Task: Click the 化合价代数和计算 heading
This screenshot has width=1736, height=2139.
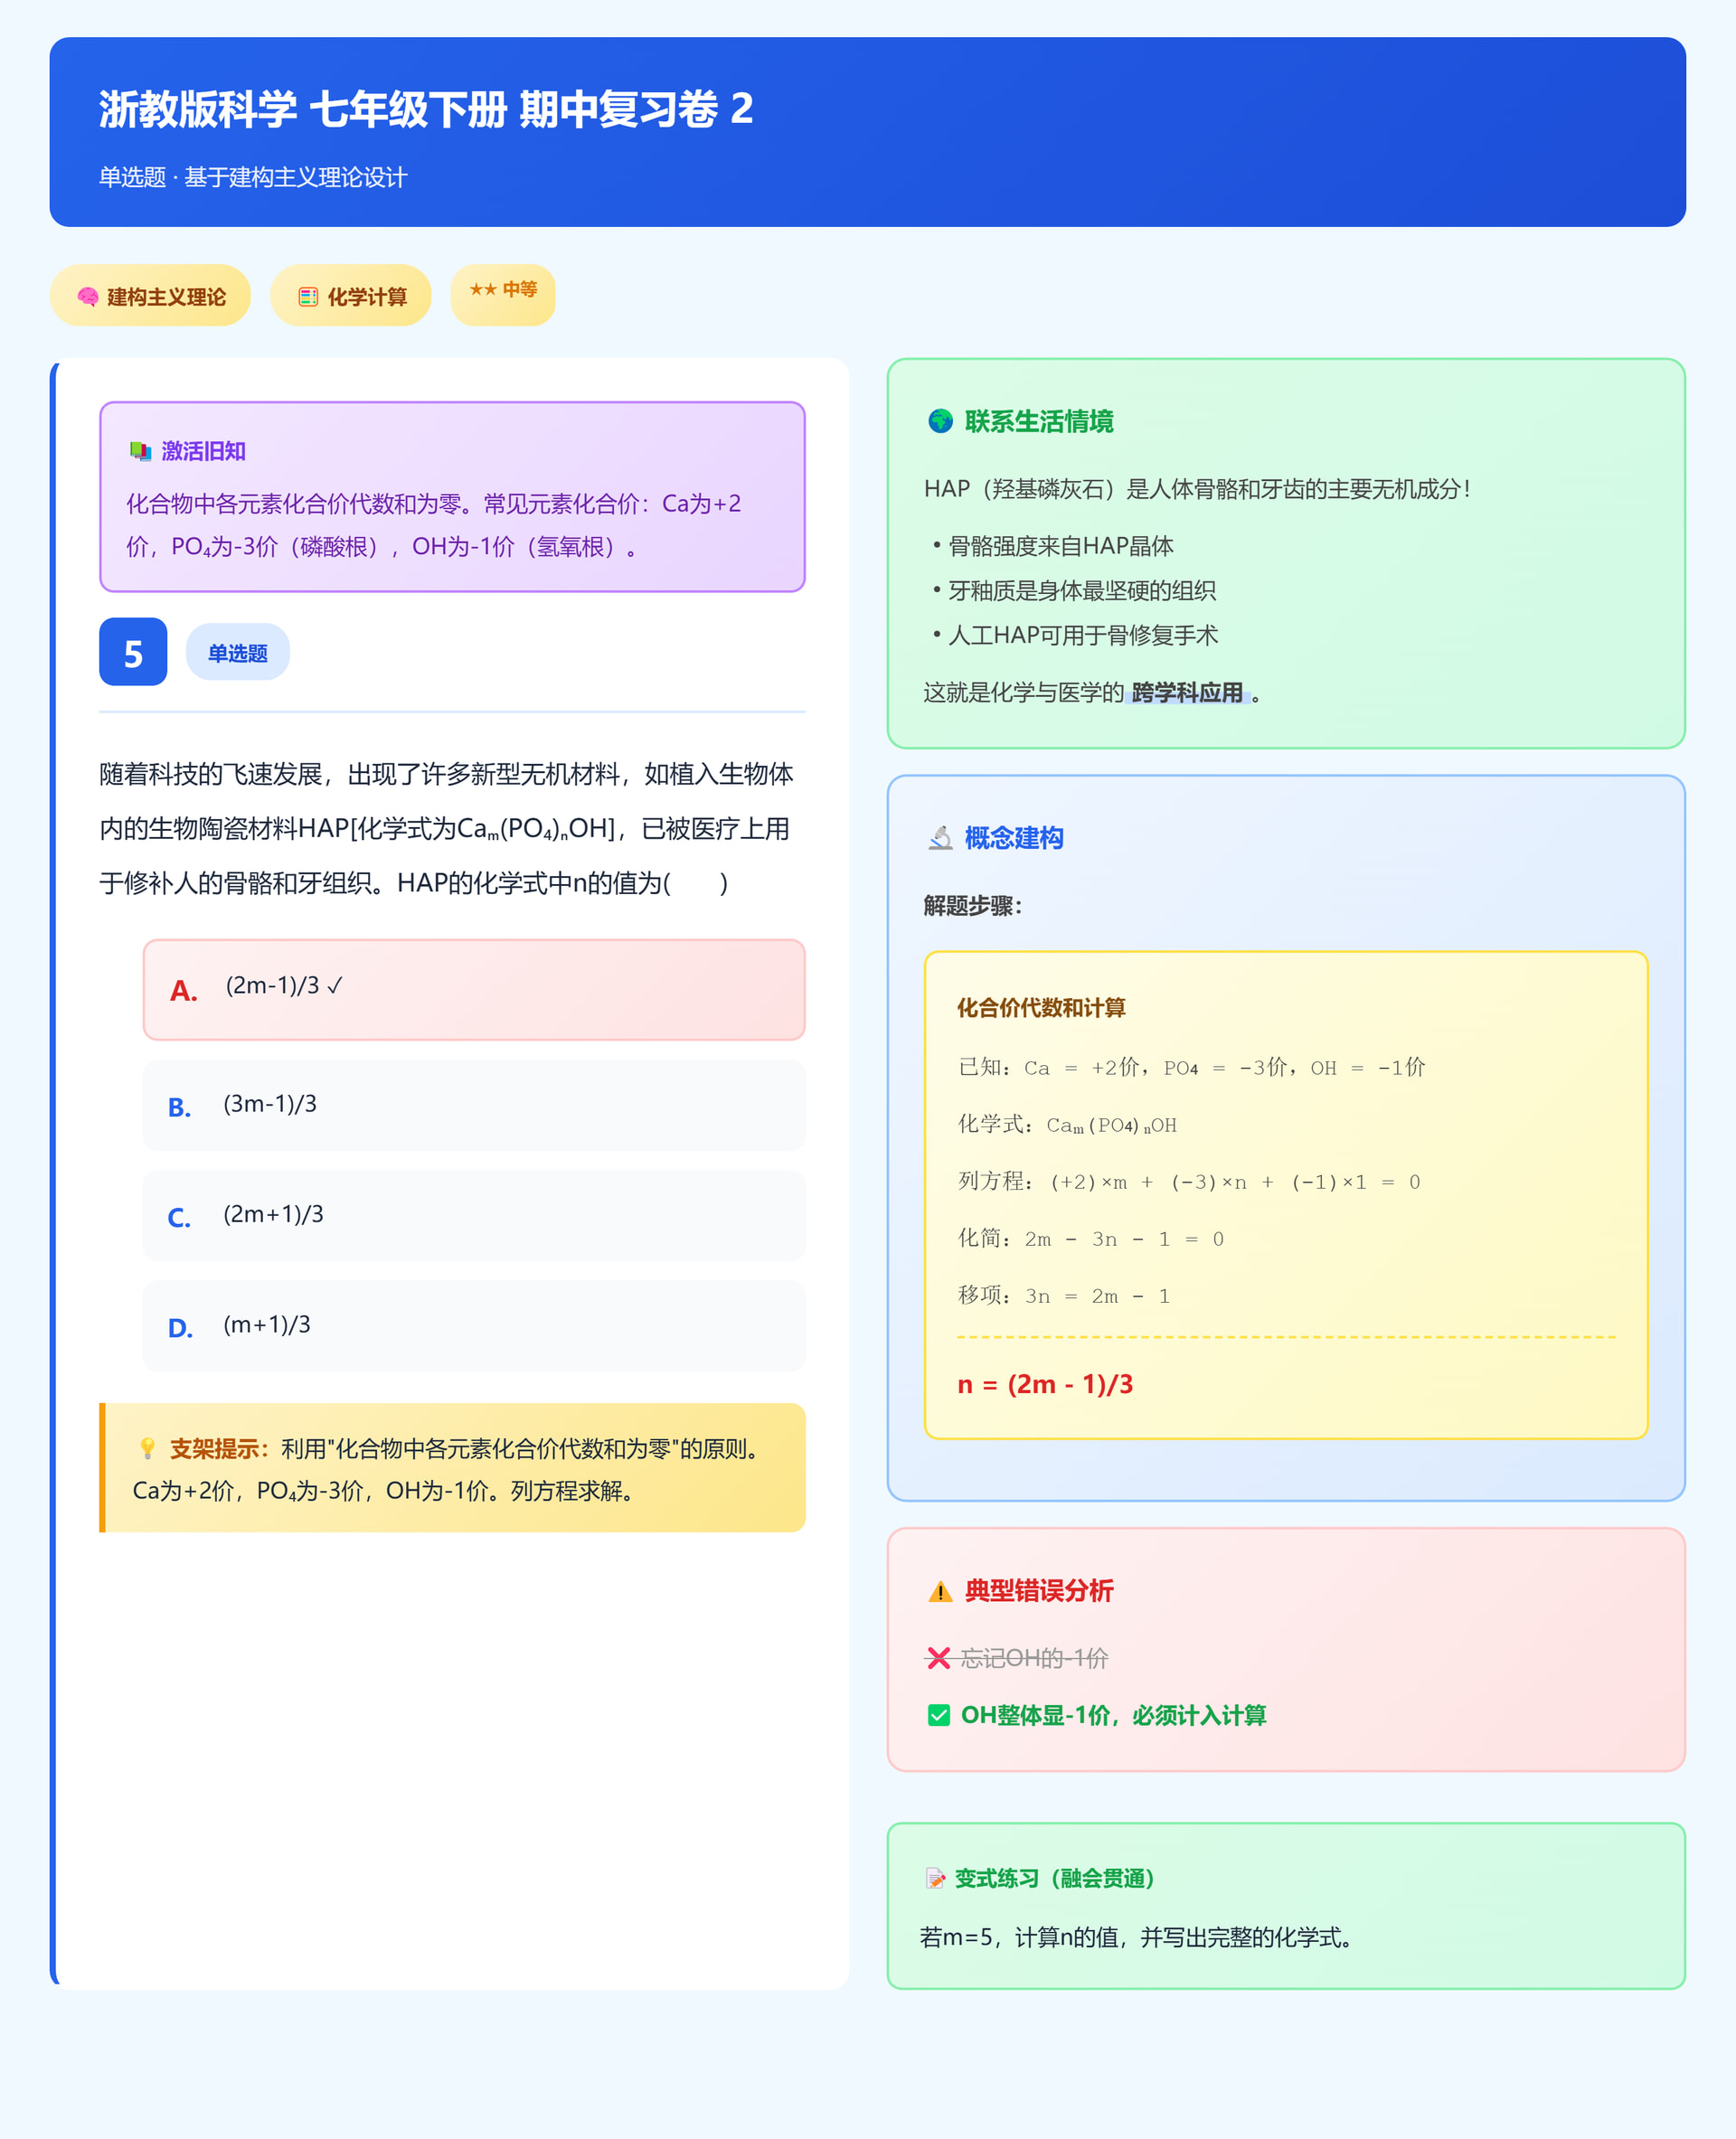Action: pos(1040,1007)
